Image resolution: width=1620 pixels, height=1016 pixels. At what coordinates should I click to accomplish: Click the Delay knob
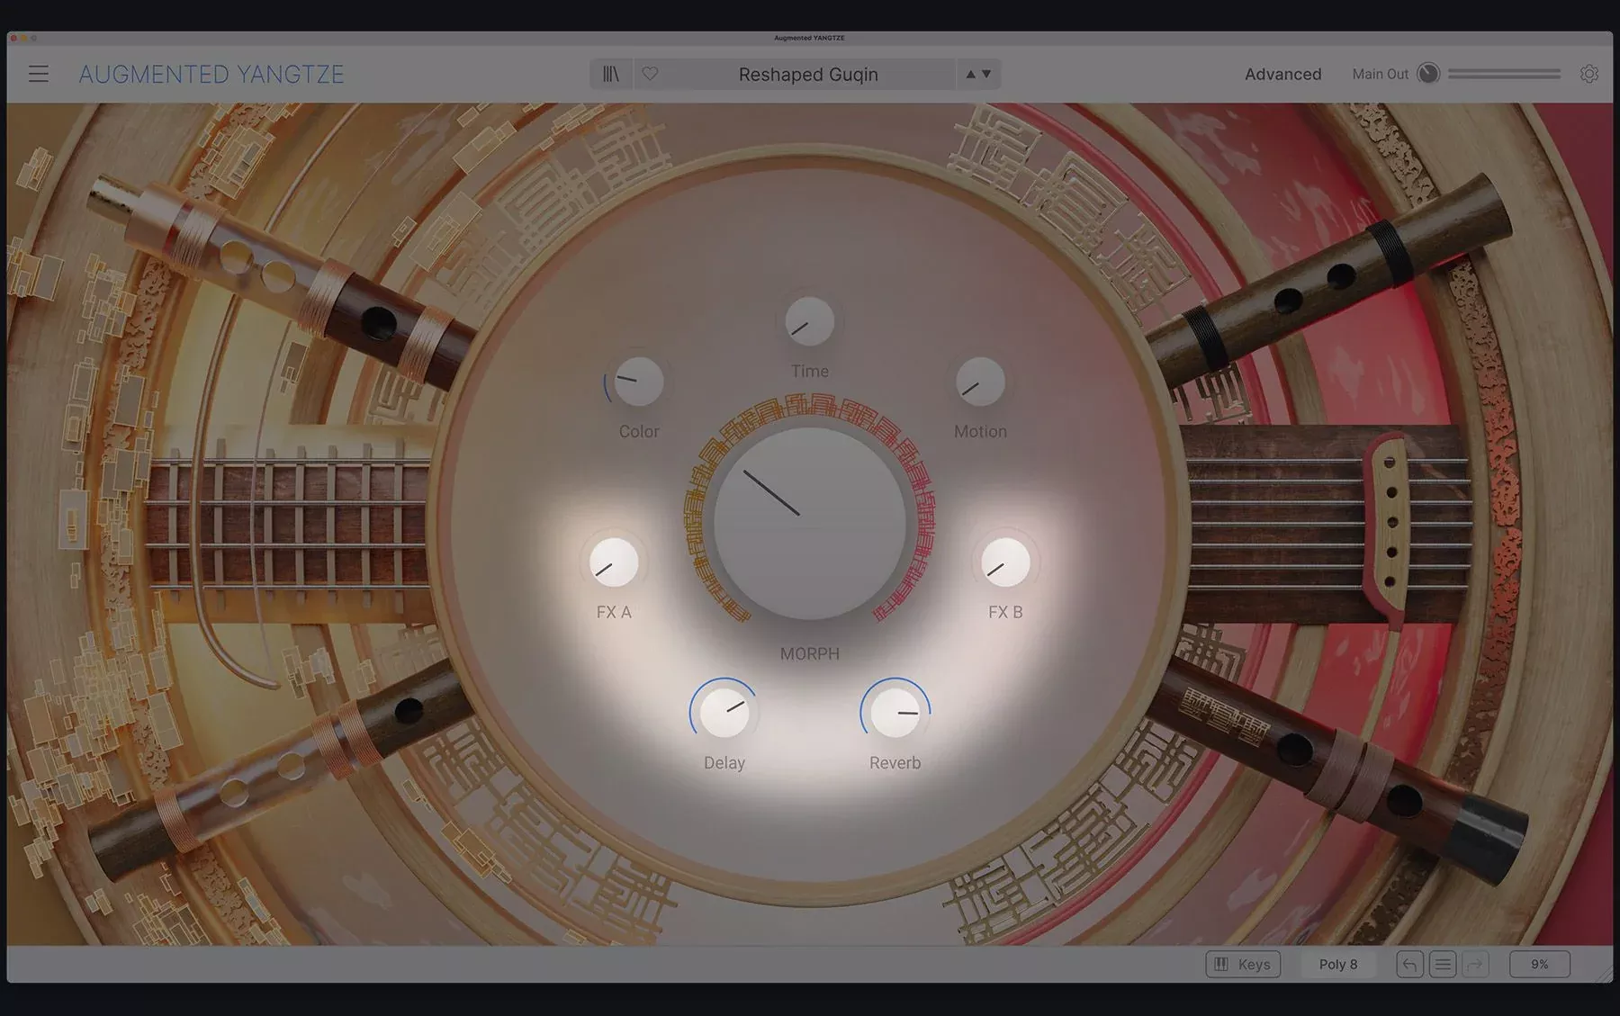pyautogui.click(x=724, y=712)
